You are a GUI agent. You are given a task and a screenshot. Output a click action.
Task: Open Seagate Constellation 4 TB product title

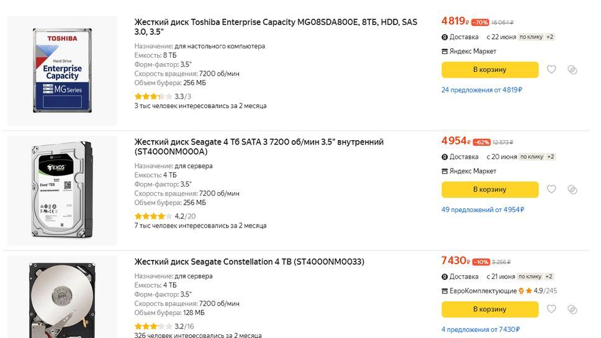[249, 262]
